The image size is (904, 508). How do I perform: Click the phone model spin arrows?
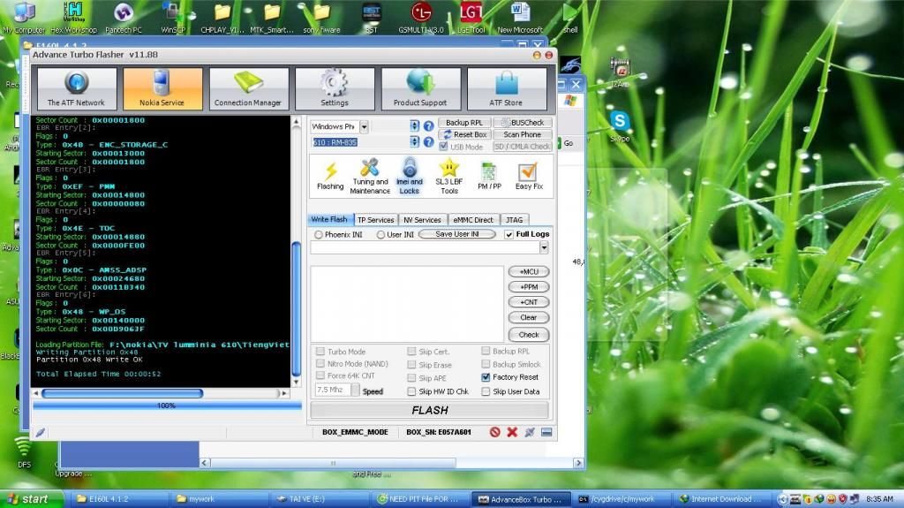click(415, 141)
